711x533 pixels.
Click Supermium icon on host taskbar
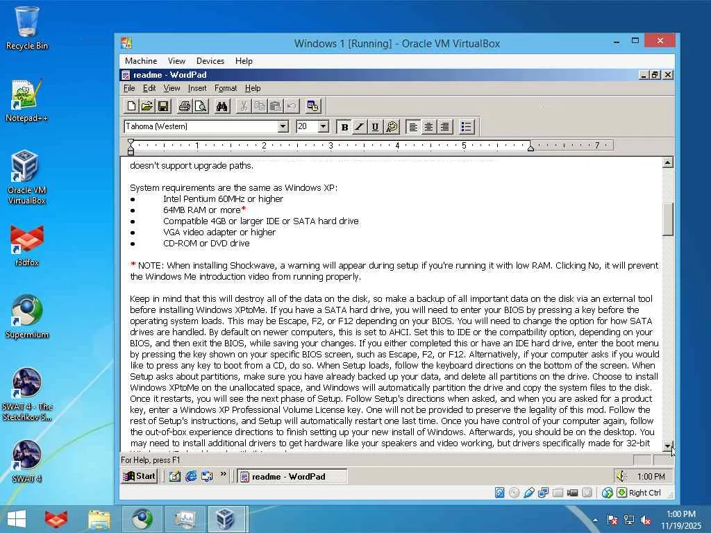click(142, 519)
